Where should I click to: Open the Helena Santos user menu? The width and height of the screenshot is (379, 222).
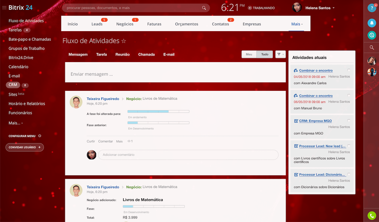(320, 8)
